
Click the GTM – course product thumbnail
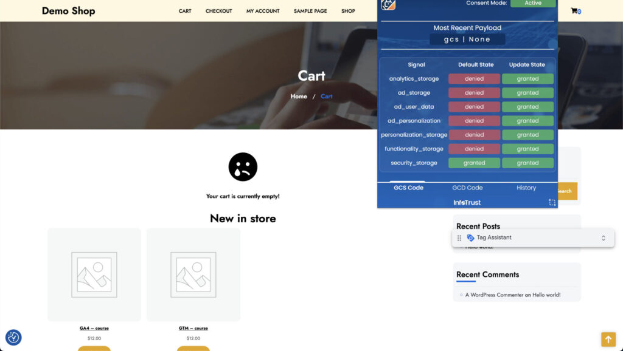point(193,274)
